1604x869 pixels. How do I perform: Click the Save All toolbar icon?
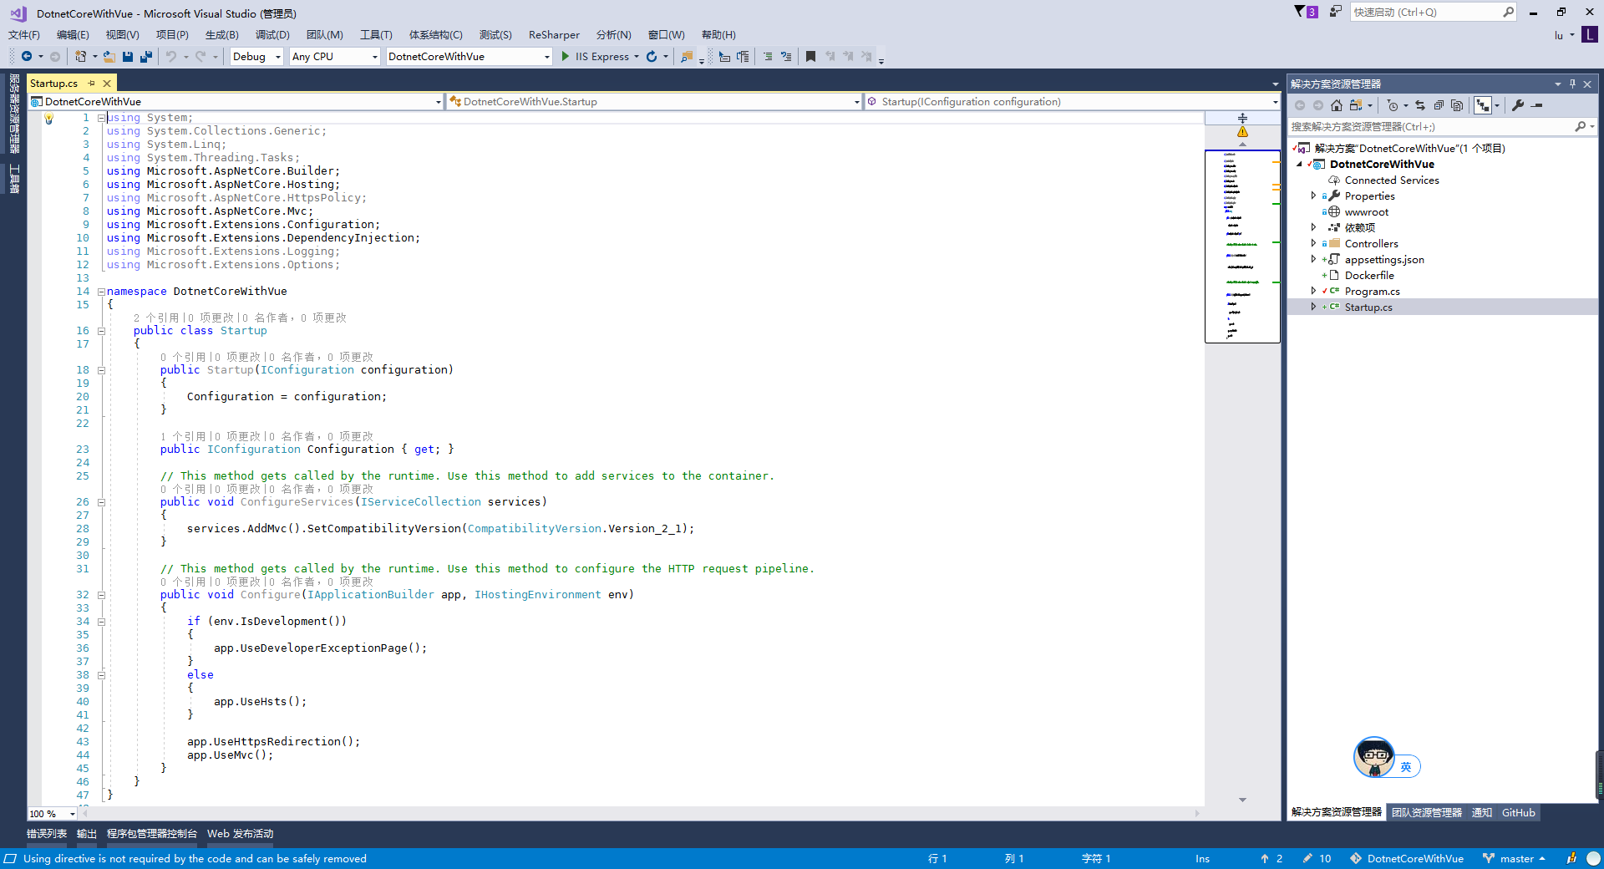click(x=146, y=56)
